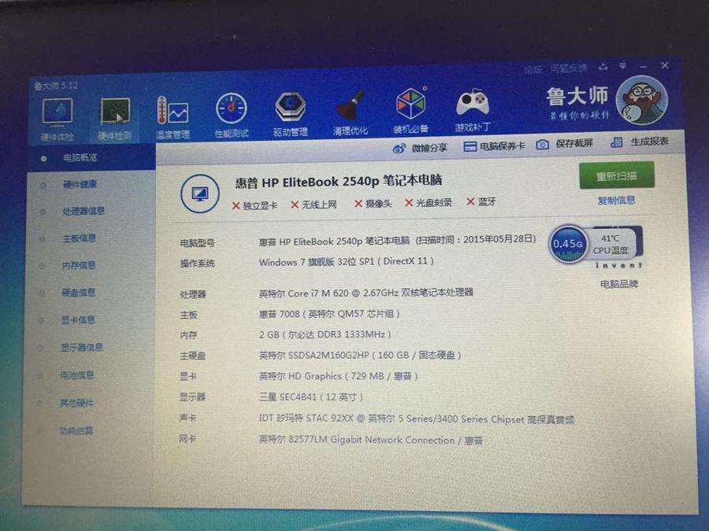This screenshot has width=709, height=531.
Task: Click the 2 GB DDR3 1333MHz memory value
Action: (x=325, y=334)
